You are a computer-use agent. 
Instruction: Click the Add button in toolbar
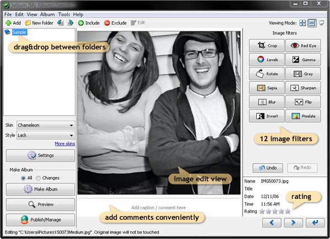(14, 23)
